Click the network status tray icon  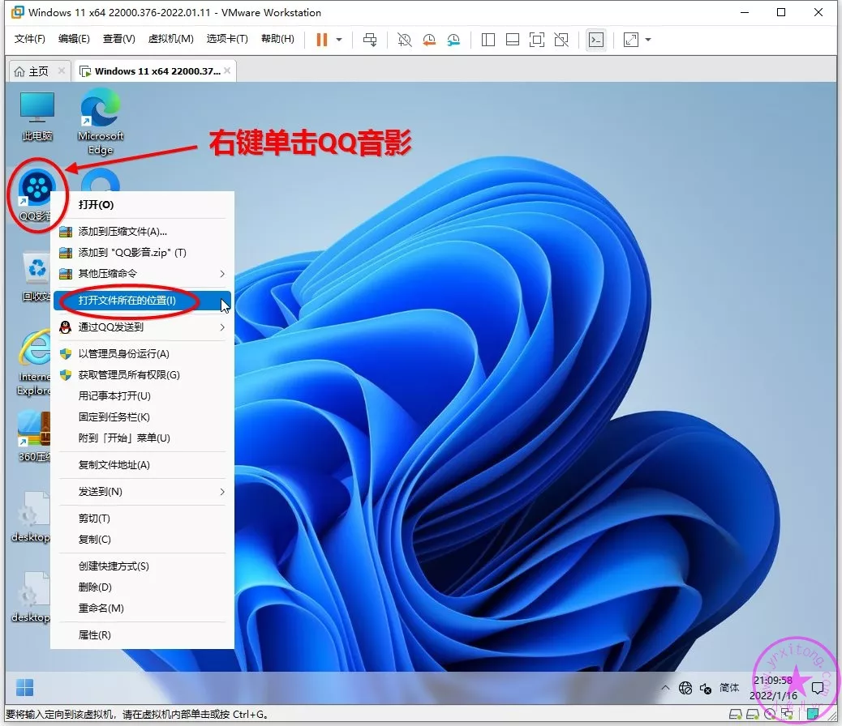685,688
